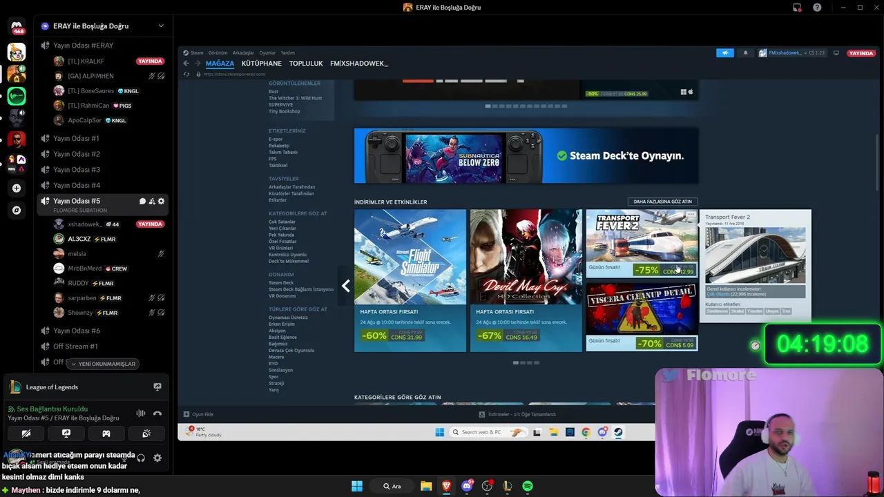Join voice channel Yayın Odası #6

tap(76, 331)
